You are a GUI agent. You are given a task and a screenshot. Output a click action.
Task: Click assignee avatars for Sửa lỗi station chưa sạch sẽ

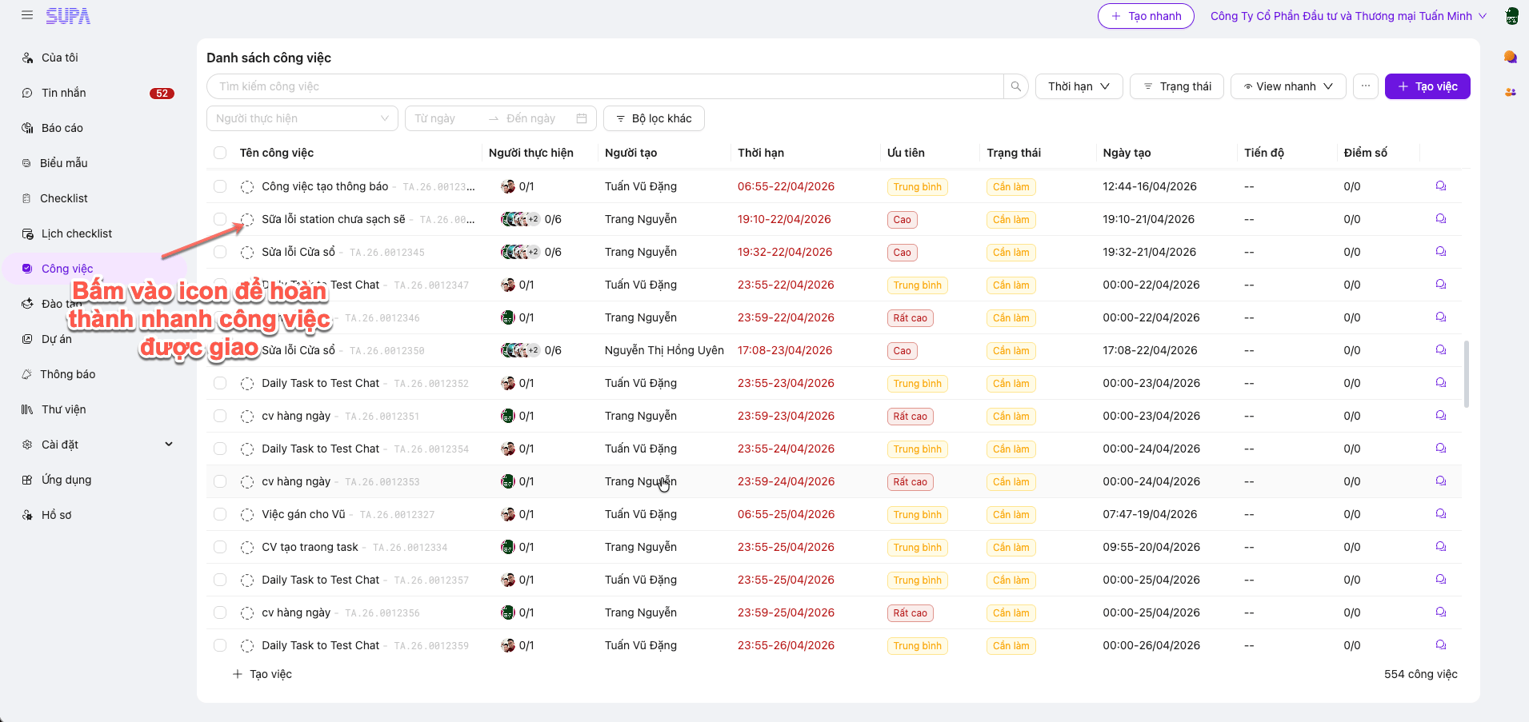click(x=520, y=219)
